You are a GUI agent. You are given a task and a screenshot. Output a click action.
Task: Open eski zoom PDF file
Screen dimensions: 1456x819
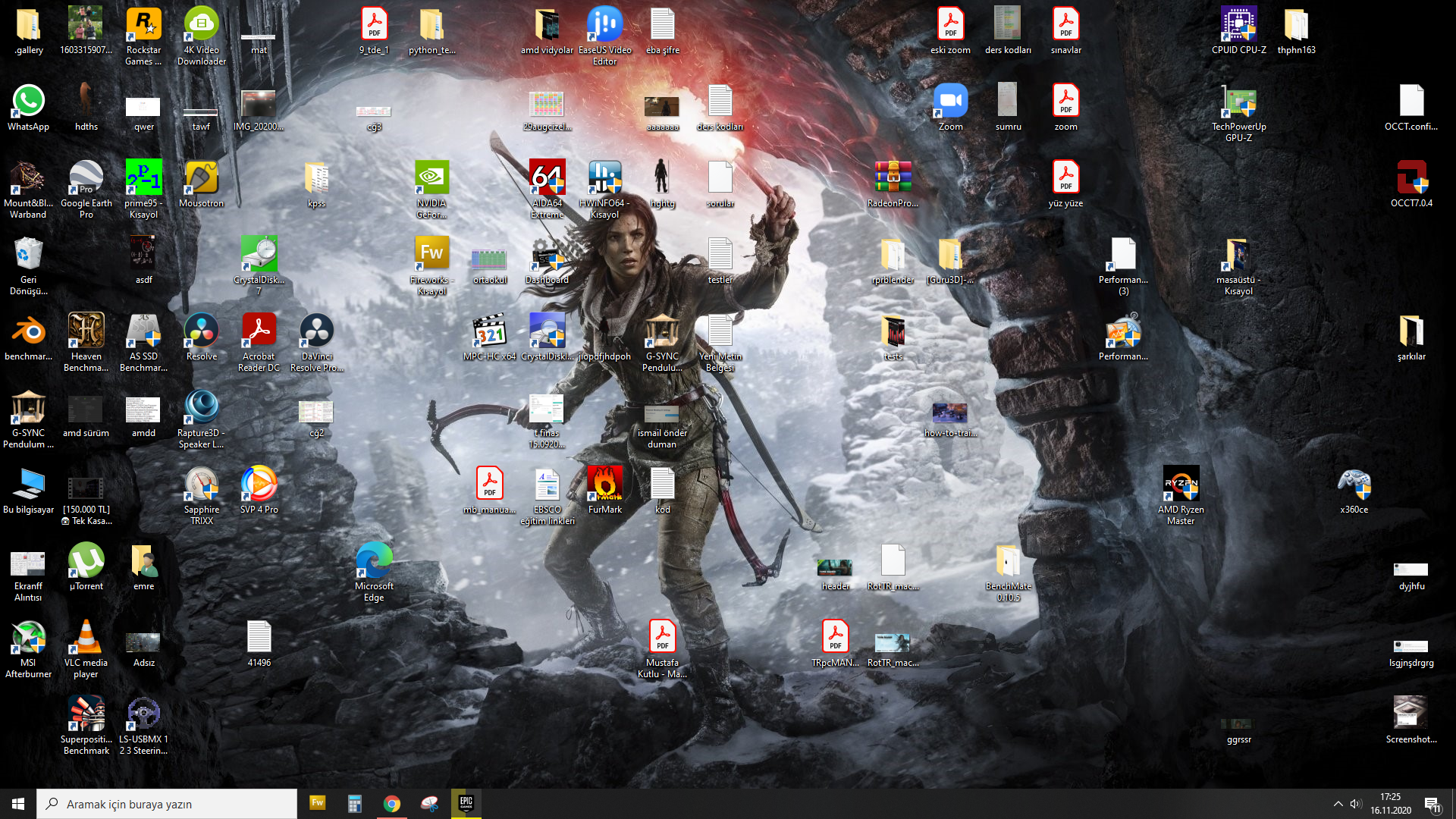tap(950, 31)
